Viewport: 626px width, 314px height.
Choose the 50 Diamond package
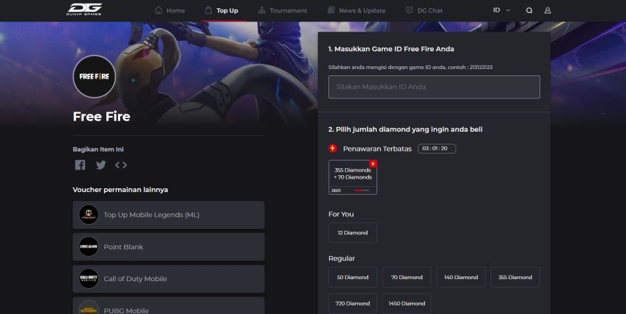pyautogui.click(x=353, y=277)
